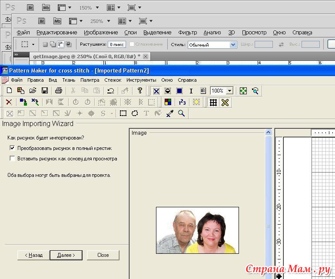Click the Растушевка 0 пикс input field
Viewport: 335px width, 279px height.
click(116, 44)
